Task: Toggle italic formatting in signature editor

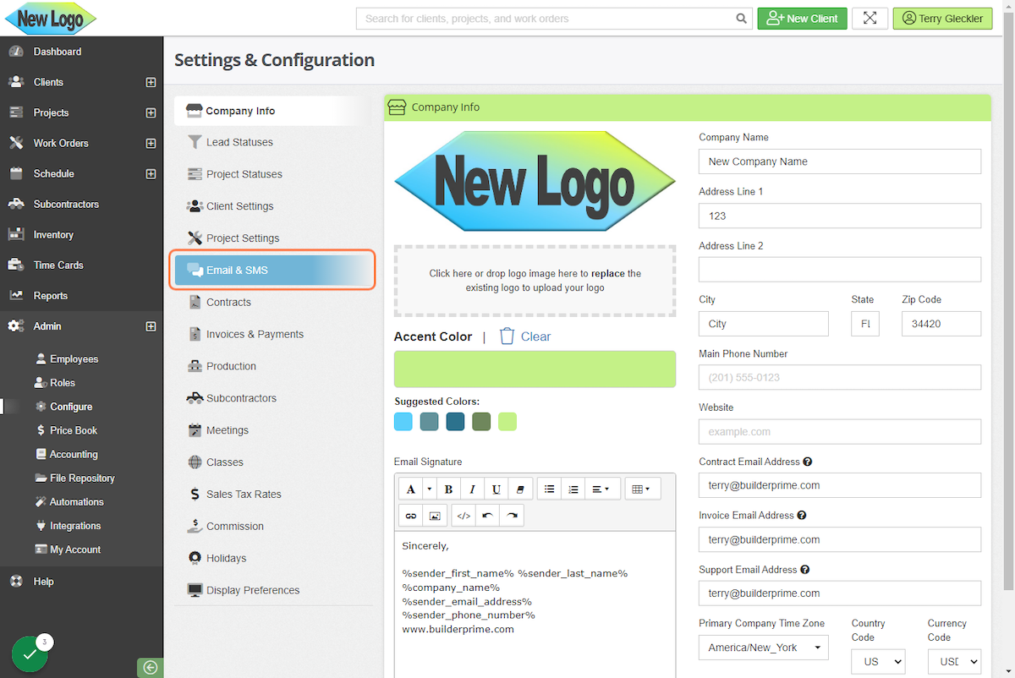Action: click(472, 489)
